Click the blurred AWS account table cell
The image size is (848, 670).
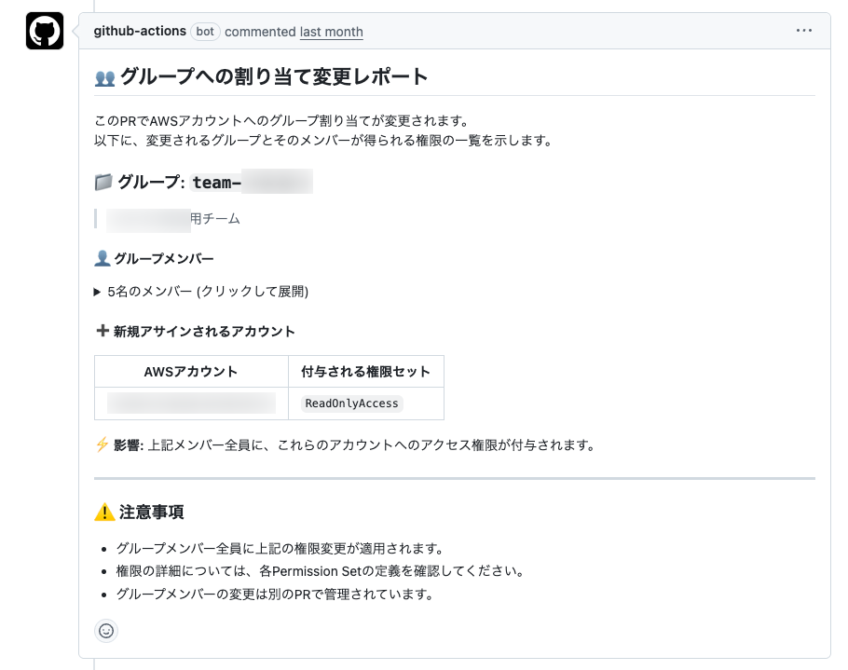191,403
